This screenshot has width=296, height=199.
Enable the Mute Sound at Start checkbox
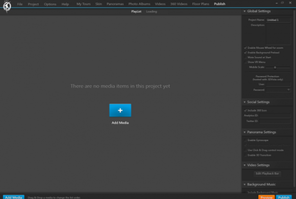pyautogui.click(x=245, y=57)
